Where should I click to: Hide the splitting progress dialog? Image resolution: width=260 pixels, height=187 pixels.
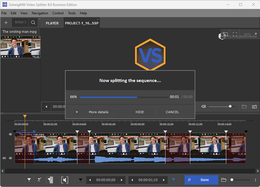click(x=140, y=112)
